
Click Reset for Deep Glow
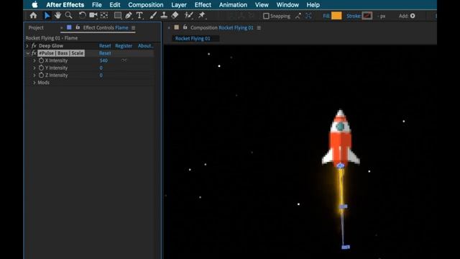(105, 46)
